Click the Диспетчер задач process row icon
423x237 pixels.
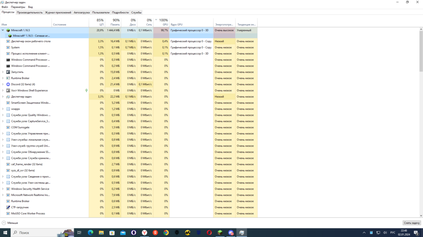8,97
